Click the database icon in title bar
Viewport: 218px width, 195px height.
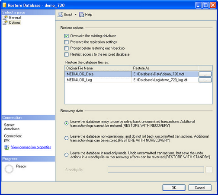[x=4, y=5]
